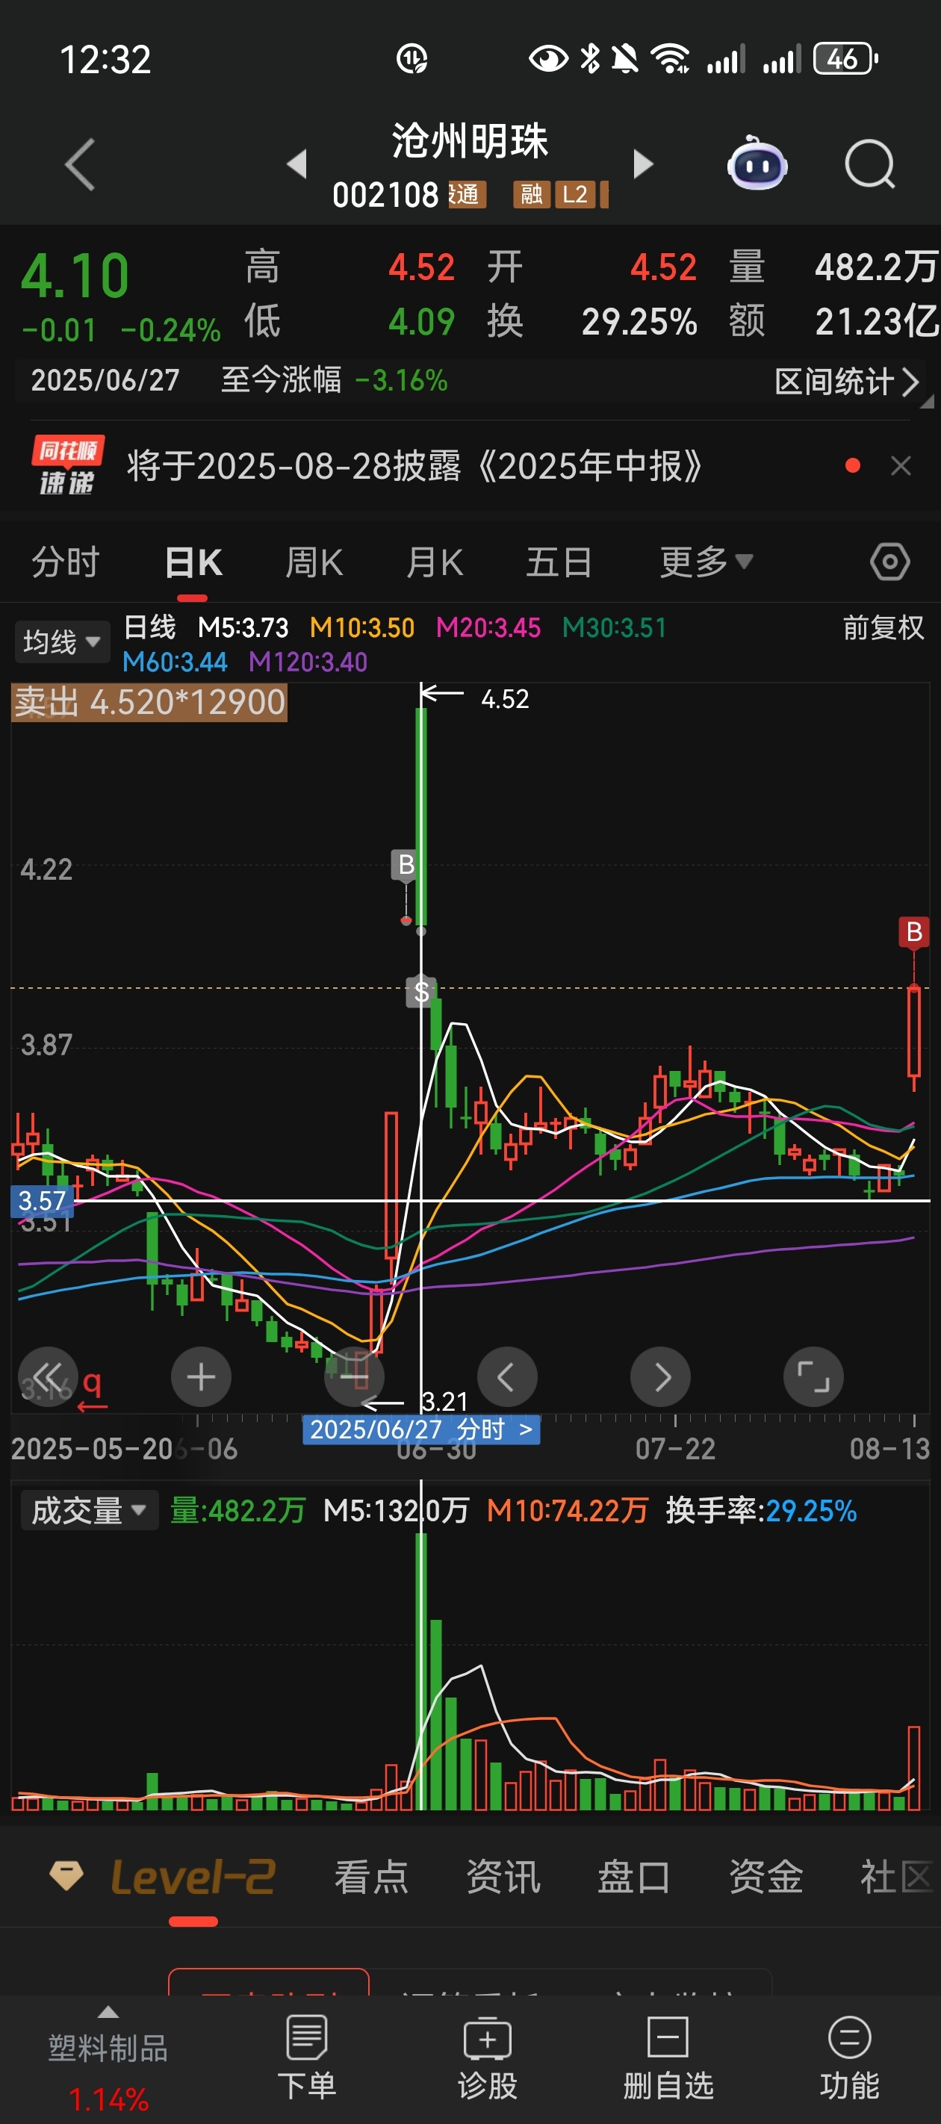Image resolution: width=941 pixels, height=2124 pixels.
Task: Select the 五日 chart tab
Action: point(559,562)
